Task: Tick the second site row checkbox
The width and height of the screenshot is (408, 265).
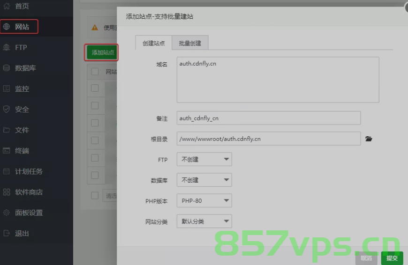Action: (x=95, y=105)
